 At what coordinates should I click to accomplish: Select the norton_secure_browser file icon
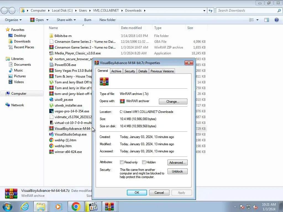point(51,59)
